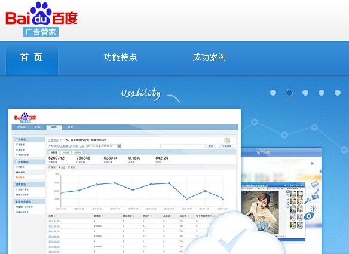Viewport: 349px width, 254px height.
Task: Select the fourth carousel indicator dot
Action: click(x=322, y=93)
